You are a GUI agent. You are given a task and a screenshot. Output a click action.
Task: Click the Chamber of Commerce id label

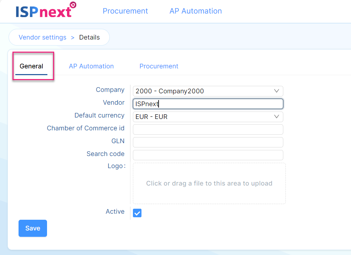[86, 128]
